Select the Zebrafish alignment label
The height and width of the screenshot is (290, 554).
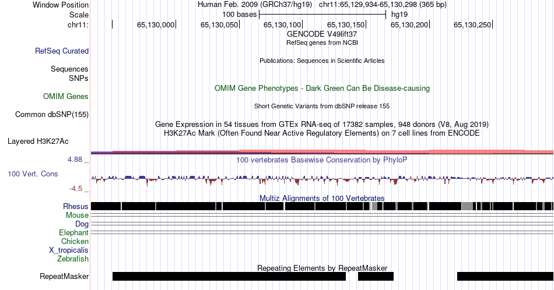click(x=72, y=259)
